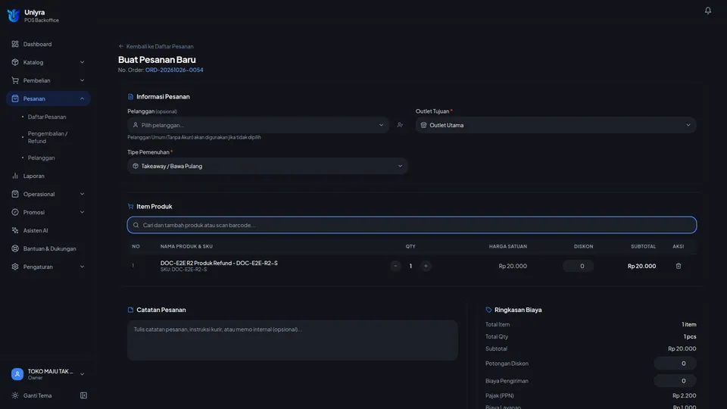Screen dimensions: 727x409
Task: Open the Laporan menu item
Action: click(48, 176)
